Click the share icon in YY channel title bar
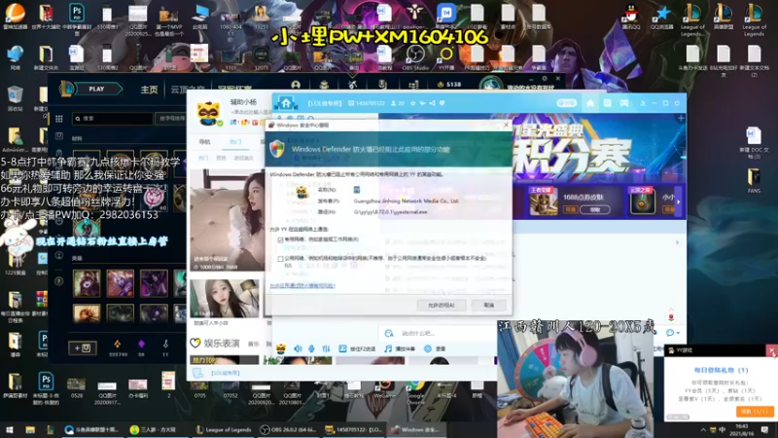778x438 pixels. [432, 103]
